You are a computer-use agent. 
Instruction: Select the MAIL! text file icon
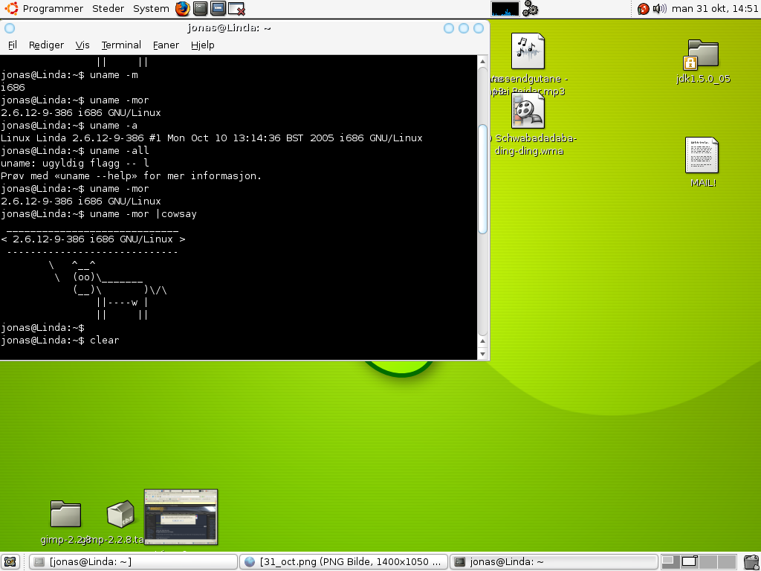[702, 155]
